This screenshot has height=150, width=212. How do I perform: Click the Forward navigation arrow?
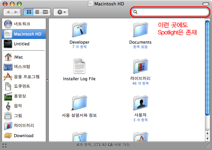pos(16,12)
